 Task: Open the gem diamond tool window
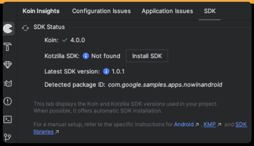8,65
